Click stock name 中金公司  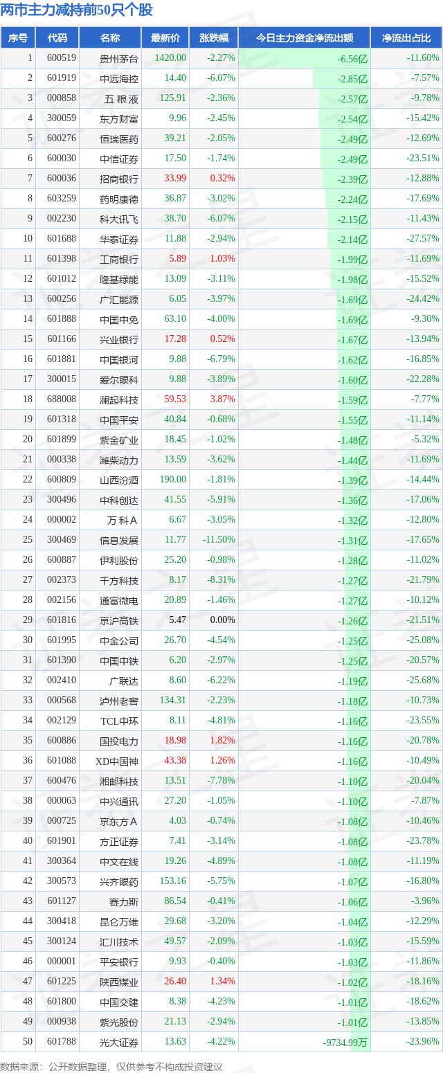tap(119, 640)
